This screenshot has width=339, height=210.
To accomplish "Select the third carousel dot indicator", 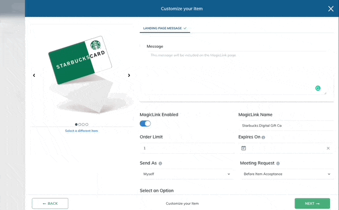I will [83, 125].
